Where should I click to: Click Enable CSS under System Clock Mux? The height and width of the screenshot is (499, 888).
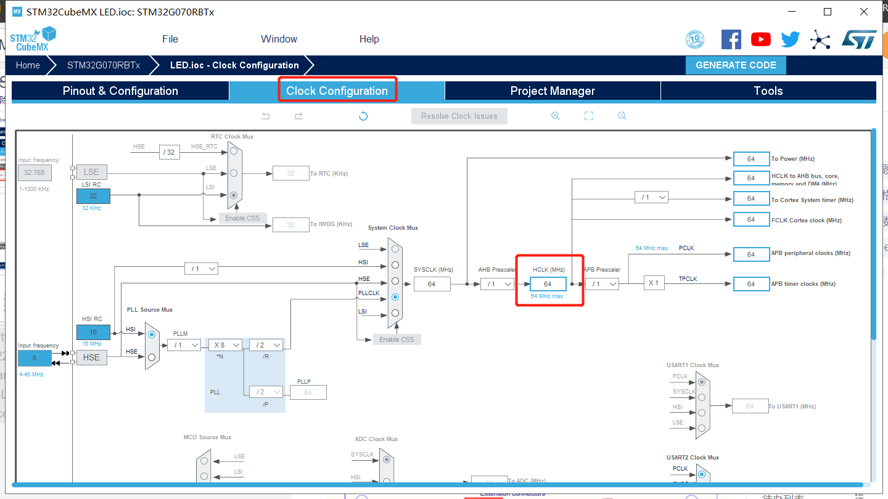pyautogui.click(x=397, y=339)
